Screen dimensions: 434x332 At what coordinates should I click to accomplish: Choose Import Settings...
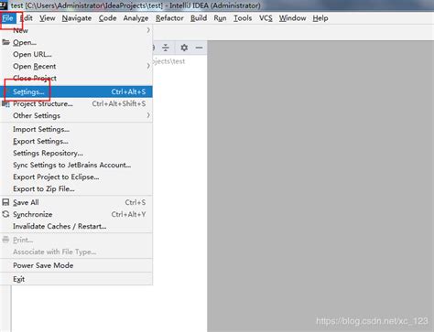click(76, 129)
